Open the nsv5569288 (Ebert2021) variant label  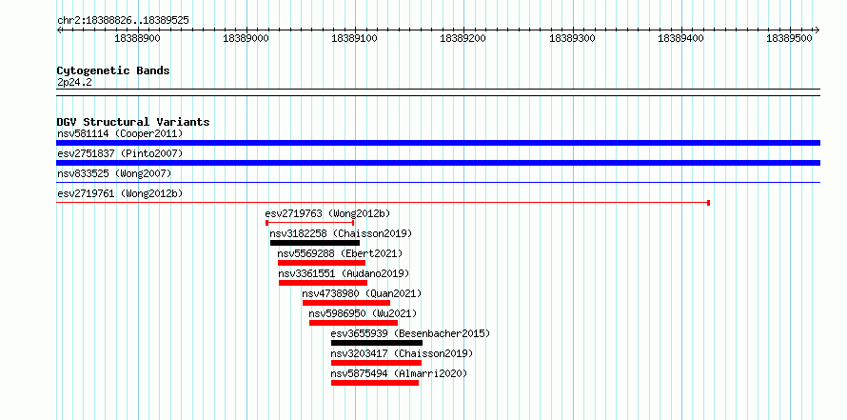pyautogui.click(x=340, y=253)
